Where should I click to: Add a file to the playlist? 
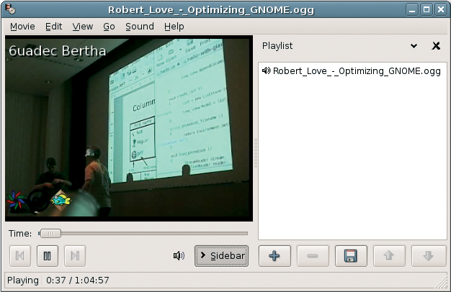[x=274, y=256]
